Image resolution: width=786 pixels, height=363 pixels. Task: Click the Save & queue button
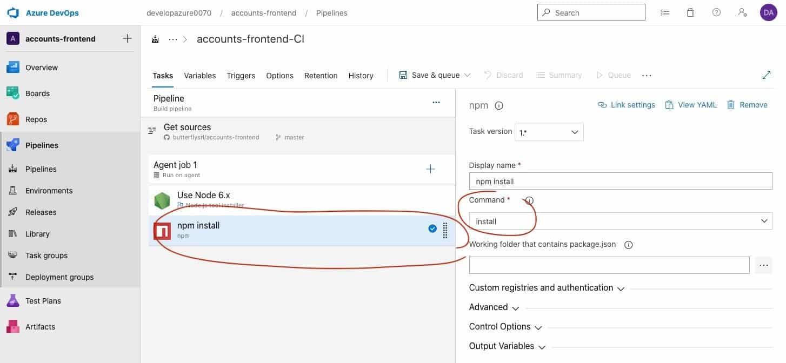[x=430, y=75]
